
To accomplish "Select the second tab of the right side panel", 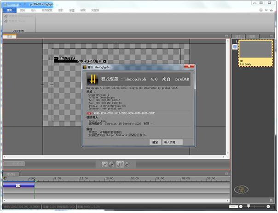I will coord(252,36).
